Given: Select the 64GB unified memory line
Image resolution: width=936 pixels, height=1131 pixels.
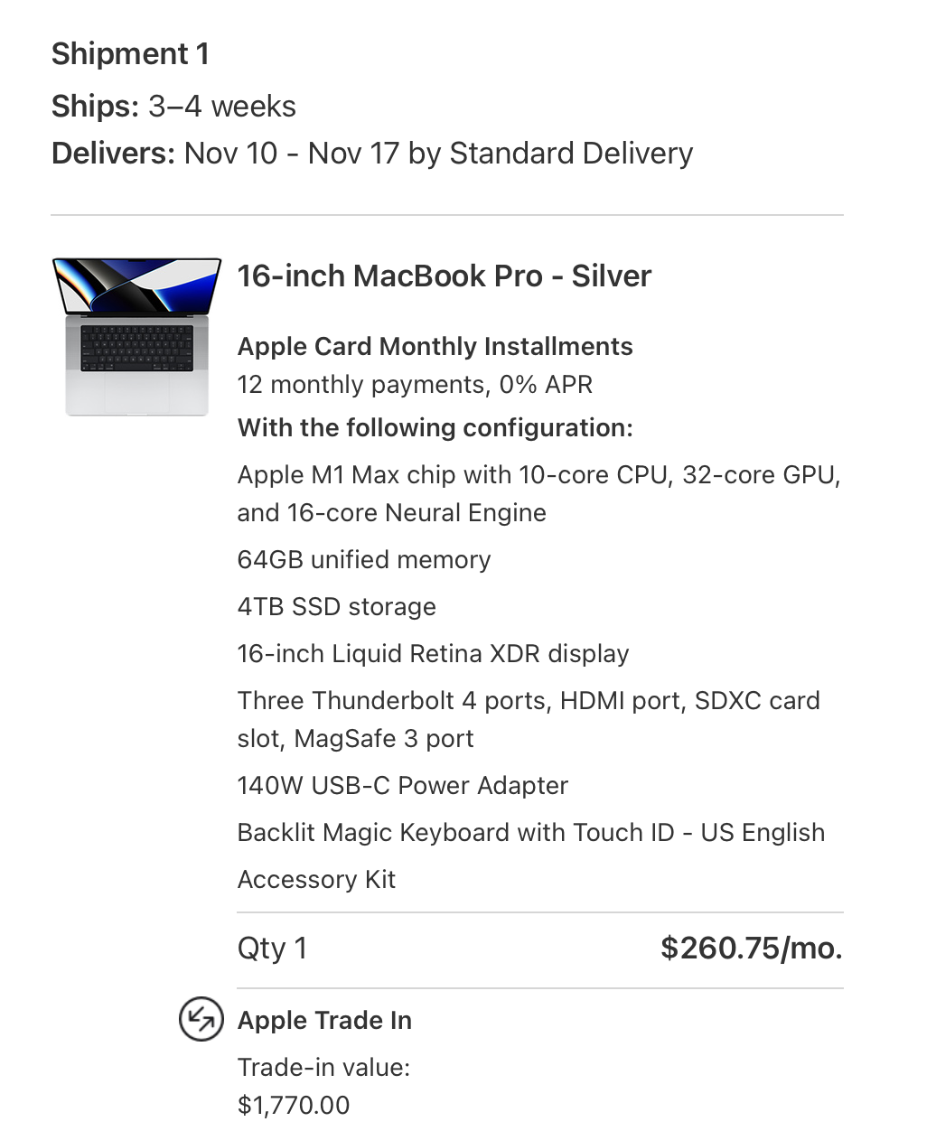Looking at the screenshot, I should (x=363, y=560).
